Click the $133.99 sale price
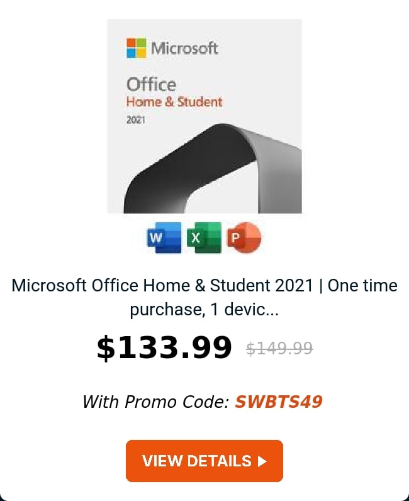 tap(164, 348)
